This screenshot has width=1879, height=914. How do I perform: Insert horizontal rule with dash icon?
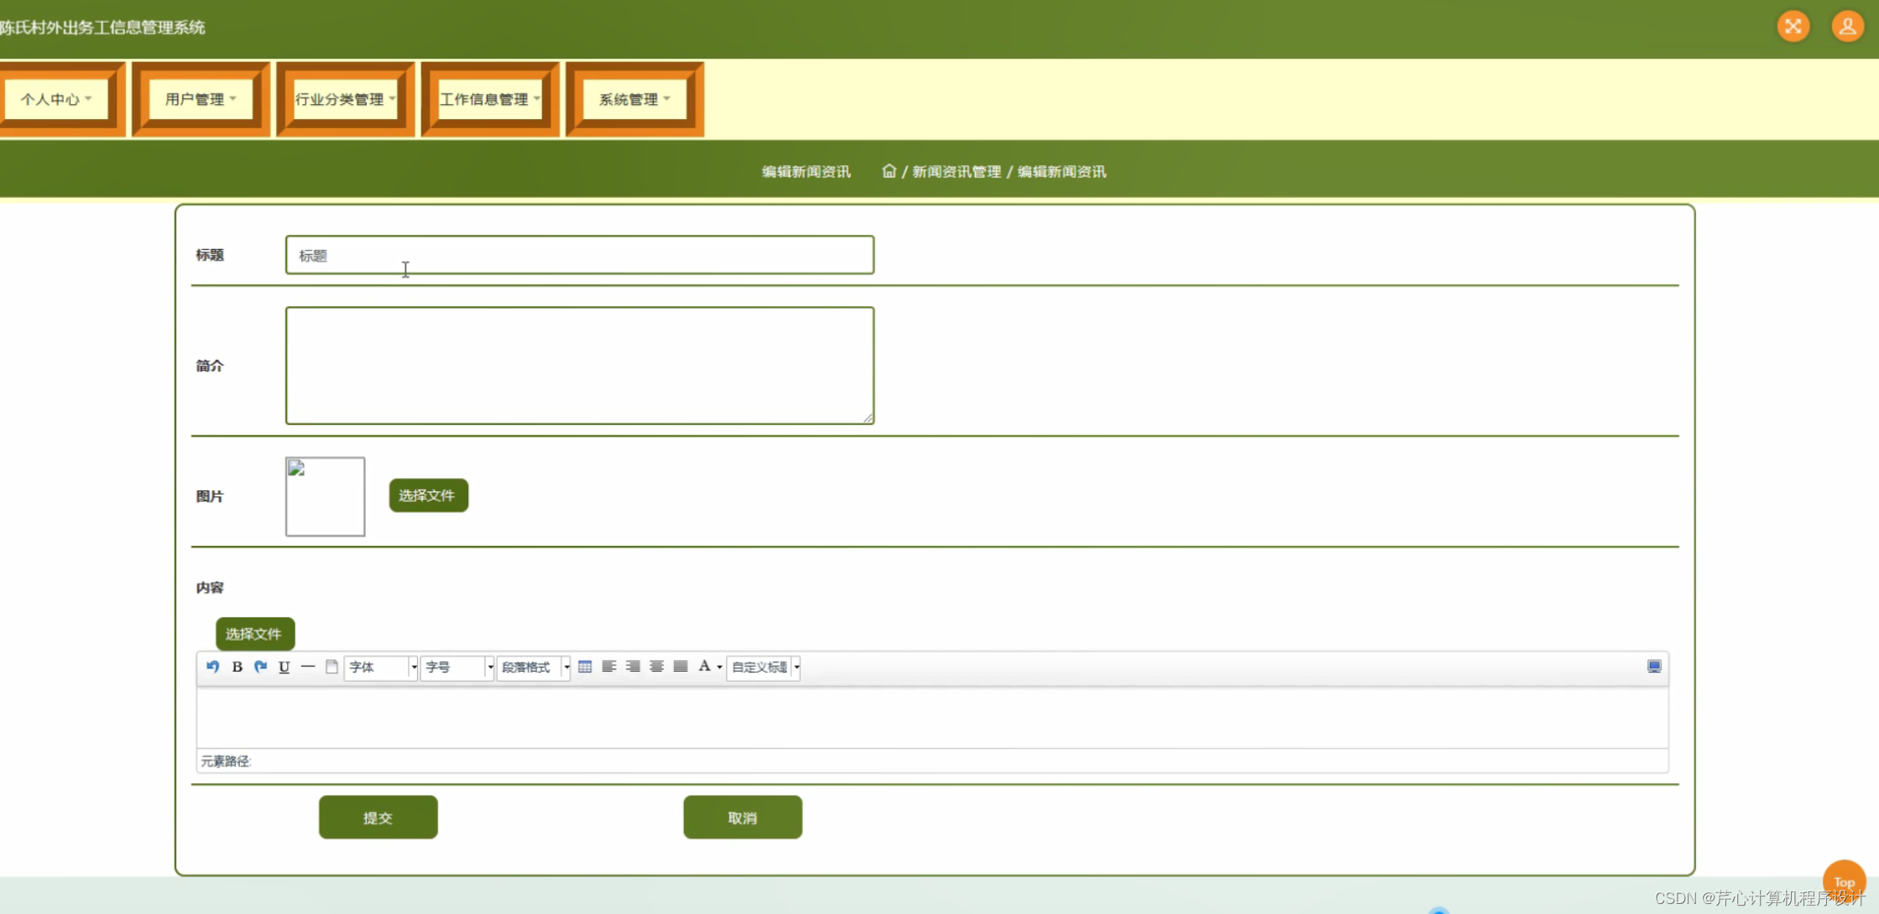pyautogui.click(x=308, y=667)
